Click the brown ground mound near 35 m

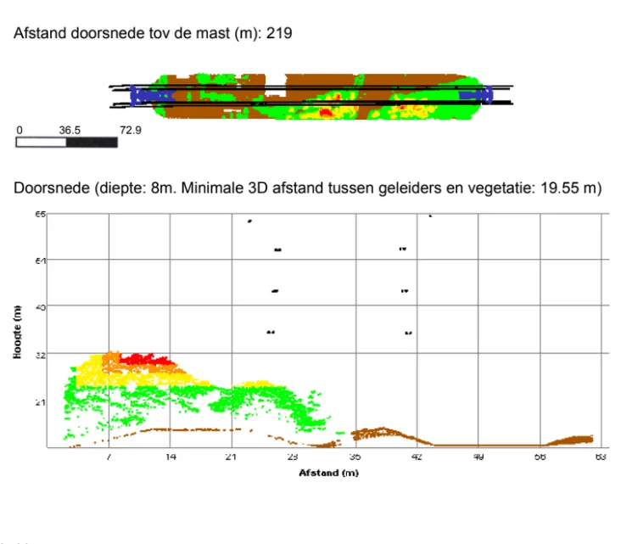coord(380,435)
